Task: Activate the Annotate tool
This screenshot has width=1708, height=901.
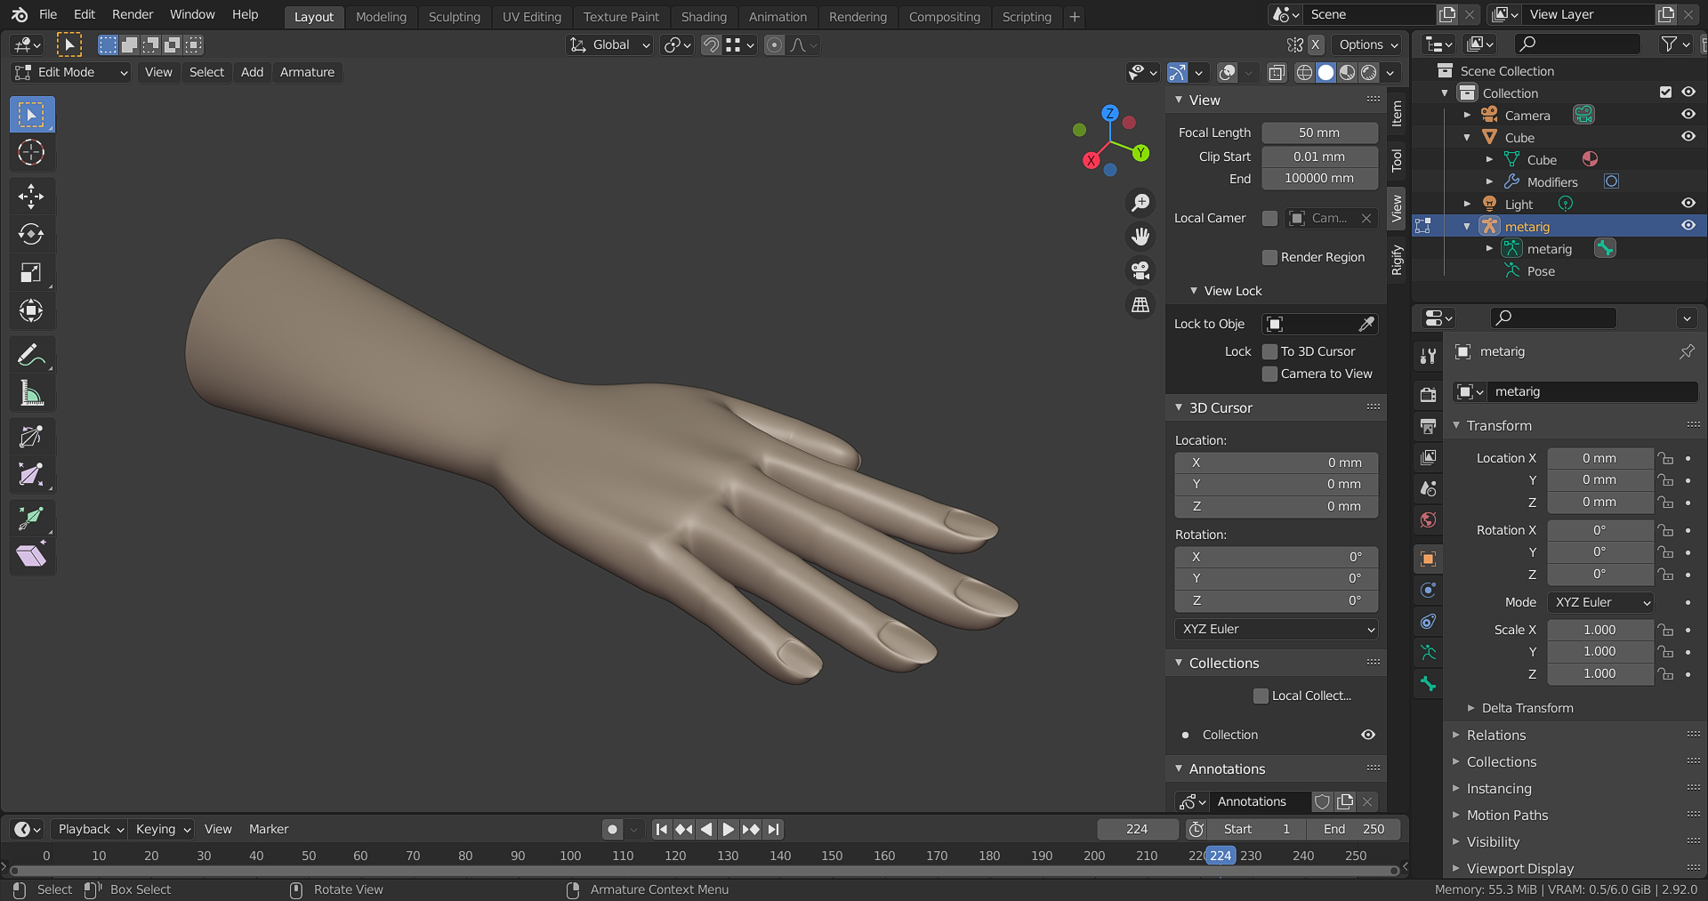Action: point(32,355)
